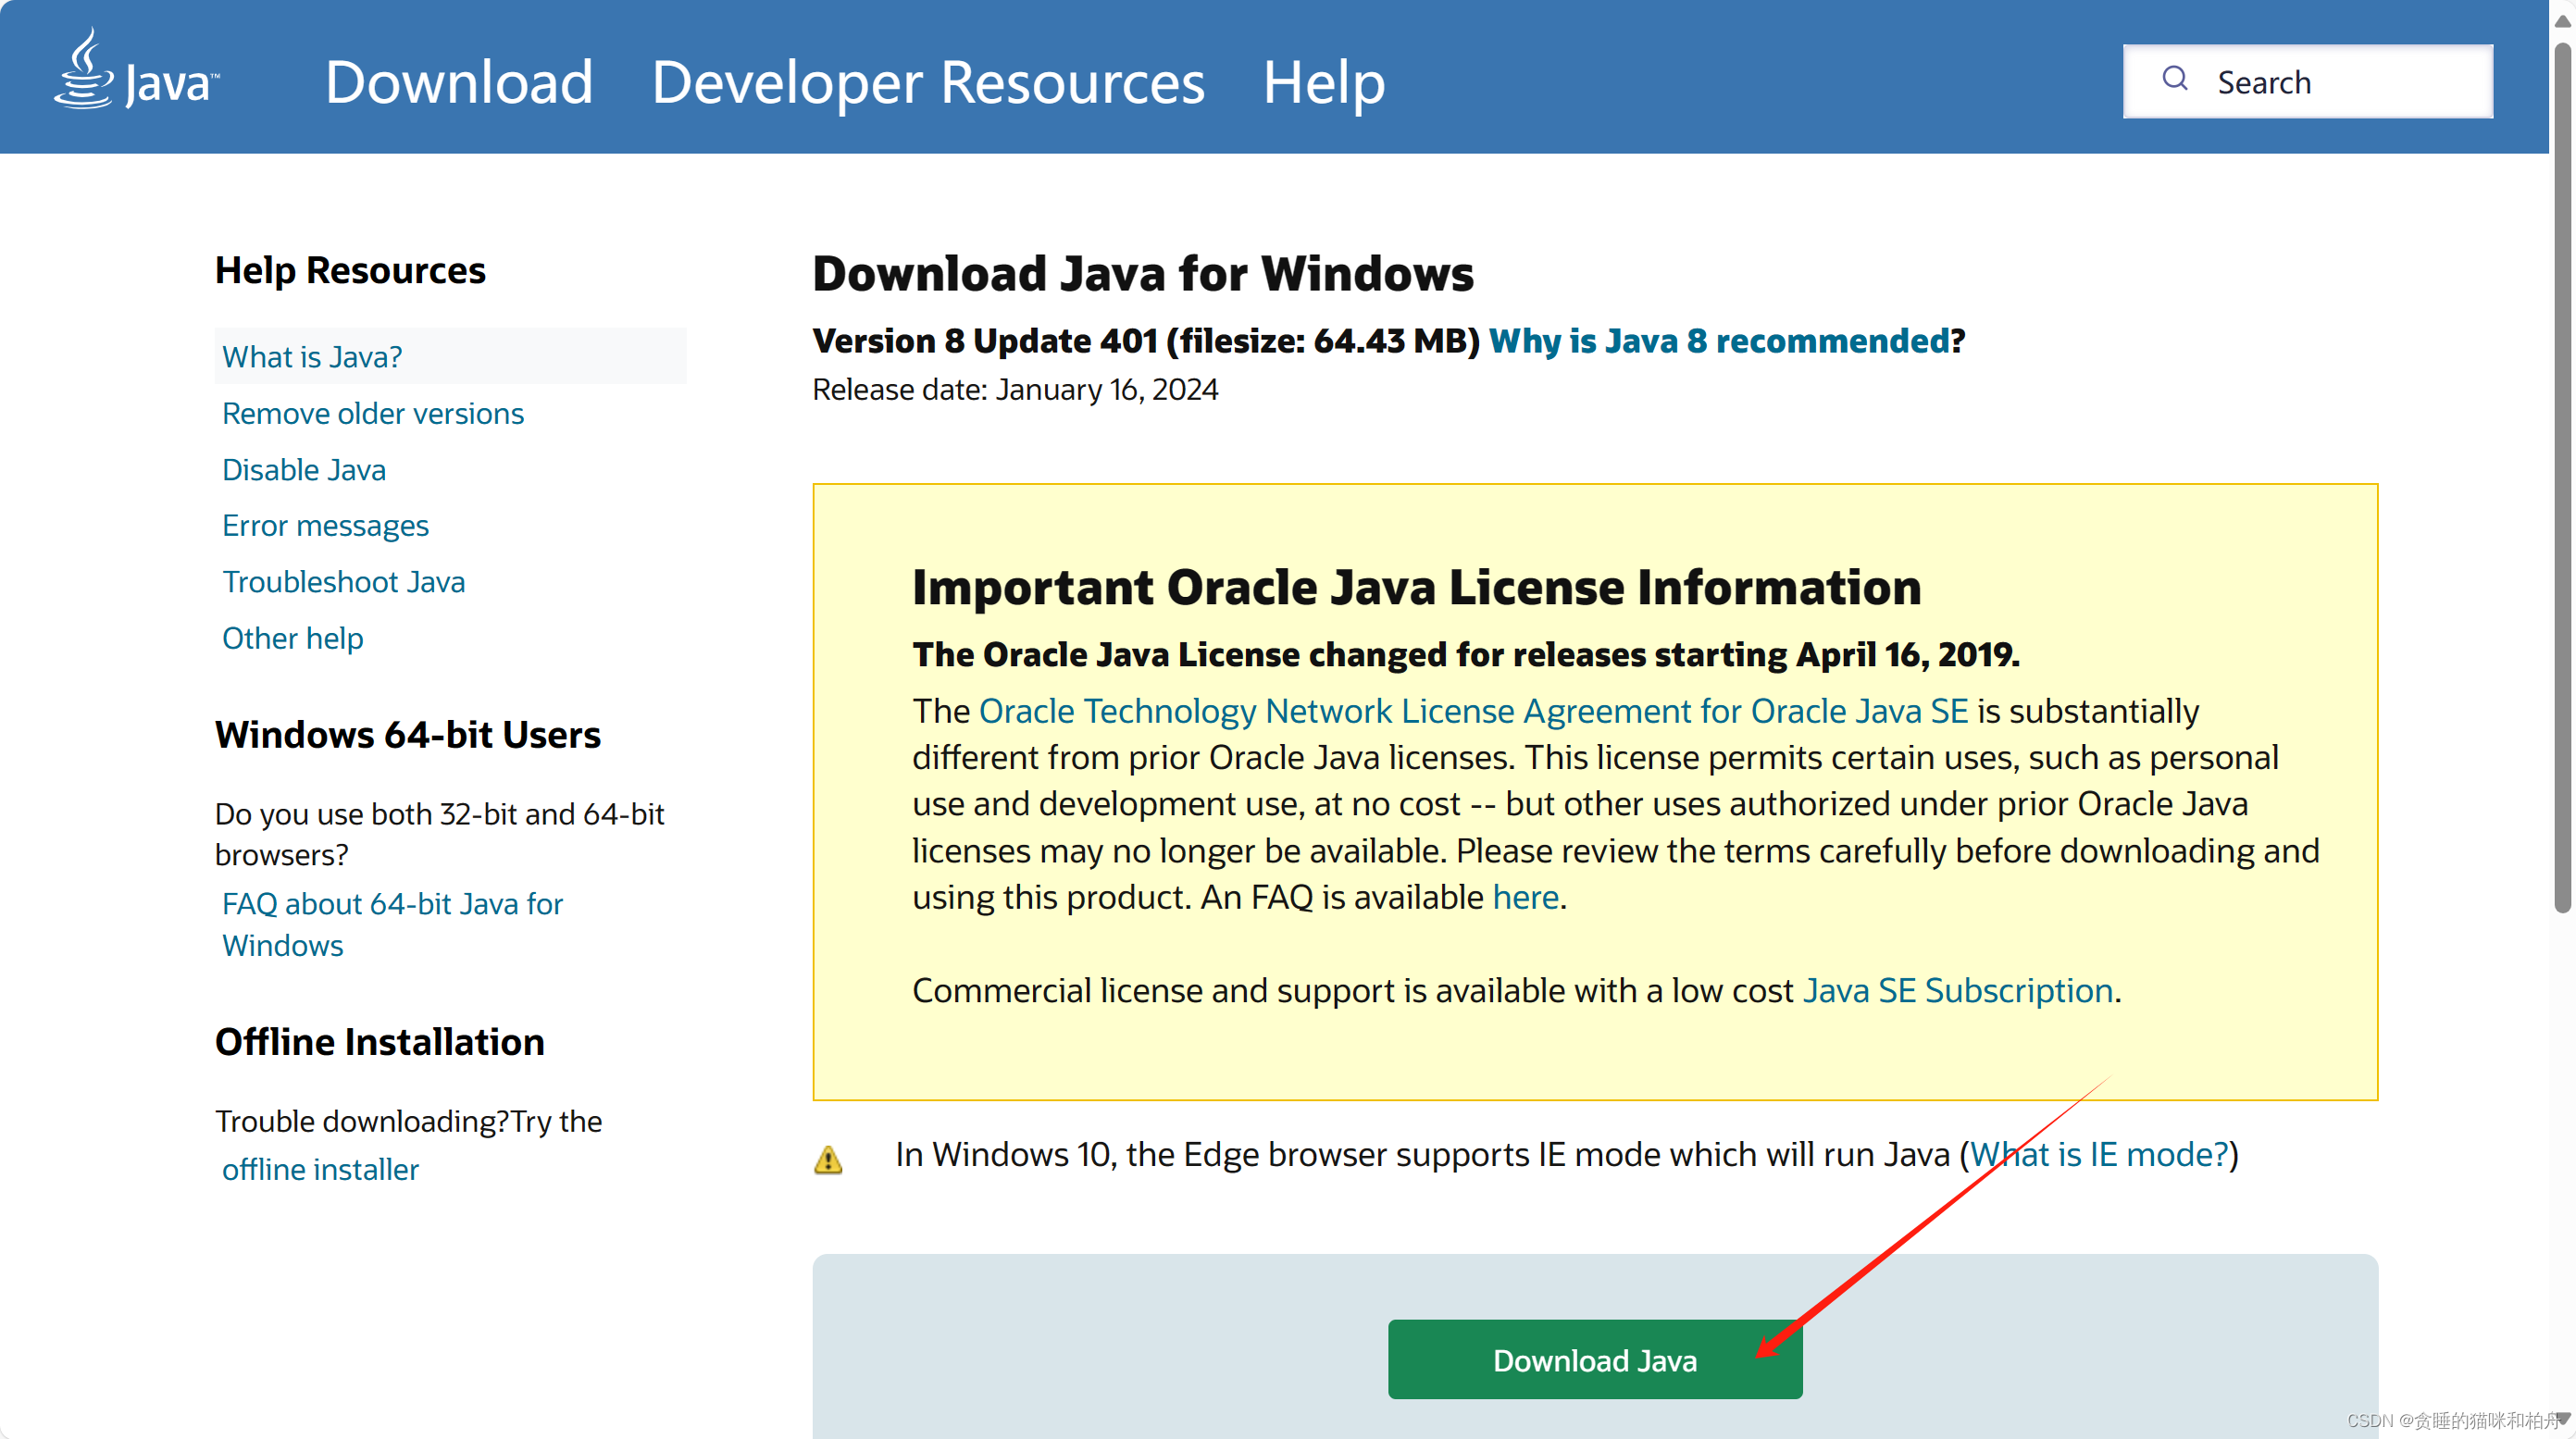Screen dimensions: 2576x1439
Task: Click the search magnifier icon
Action: point(2174,79)
